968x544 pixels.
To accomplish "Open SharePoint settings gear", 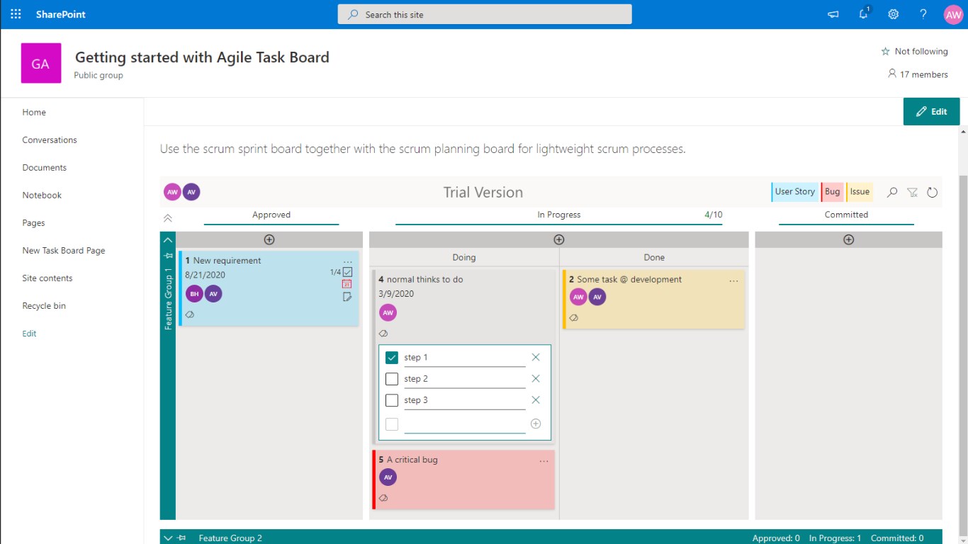I will pyautogui.click(x=894, y=14).
